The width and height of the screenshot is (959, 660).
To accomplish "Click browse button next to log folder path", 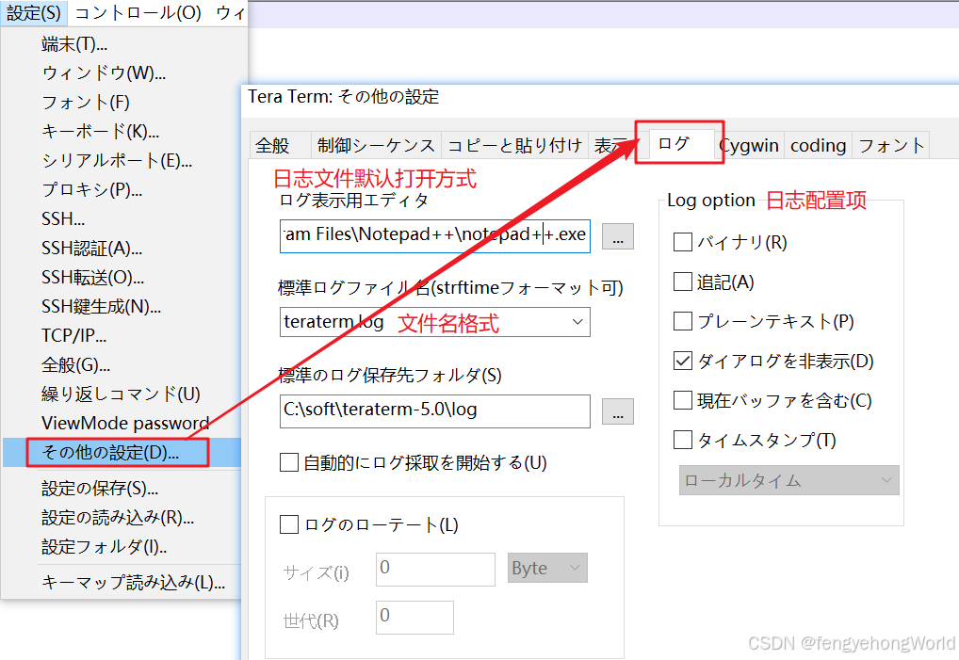I will (x=617, y=411).
